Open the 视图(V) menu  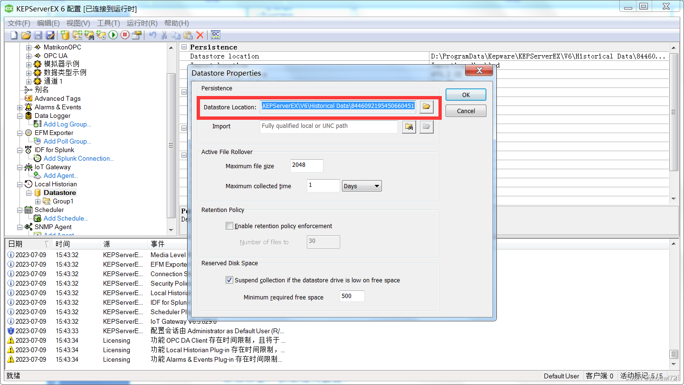coord(78,23)
